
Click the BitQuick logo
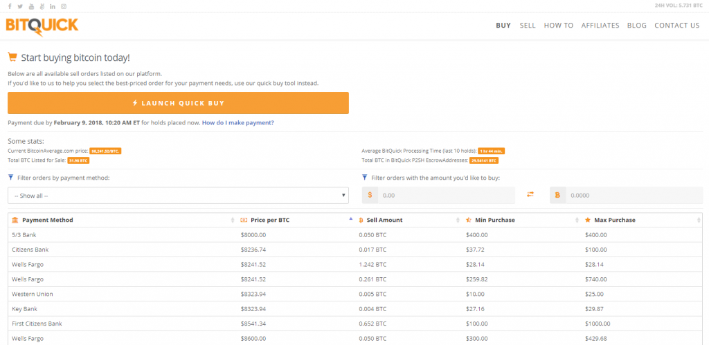(42, 27)
